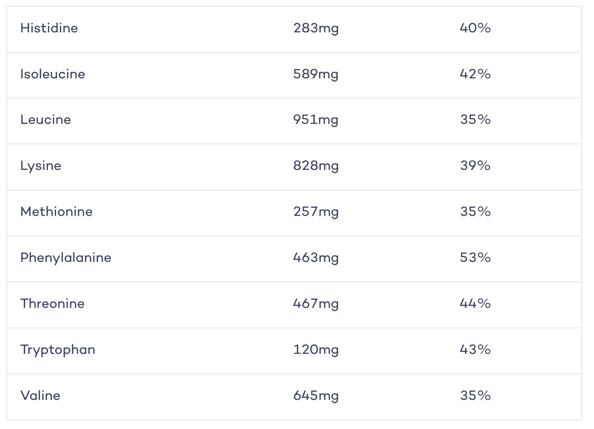This screenshot has width=594, height=429.
Task: Click the 42% Isoleucine percentage
Action: [475, 74]
